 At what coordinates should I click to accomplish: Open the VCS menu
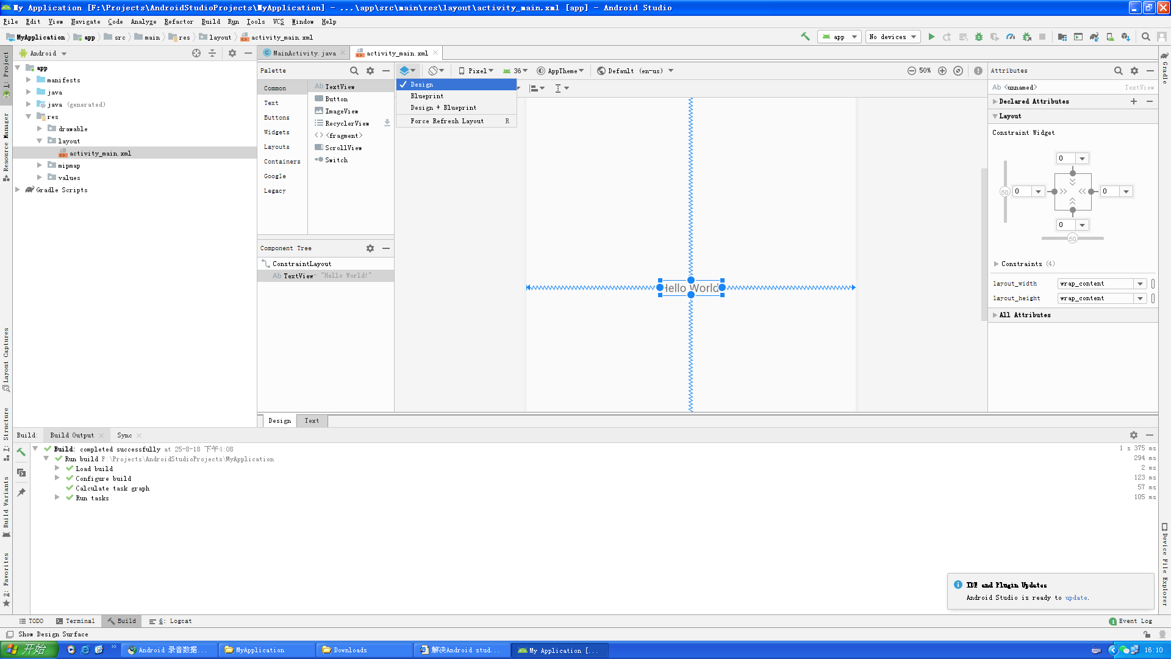point(278,21)
